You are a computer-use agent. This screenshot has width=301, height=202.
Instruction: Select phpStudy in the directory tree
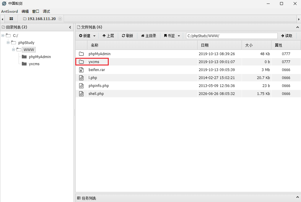(x=26, y=42)
